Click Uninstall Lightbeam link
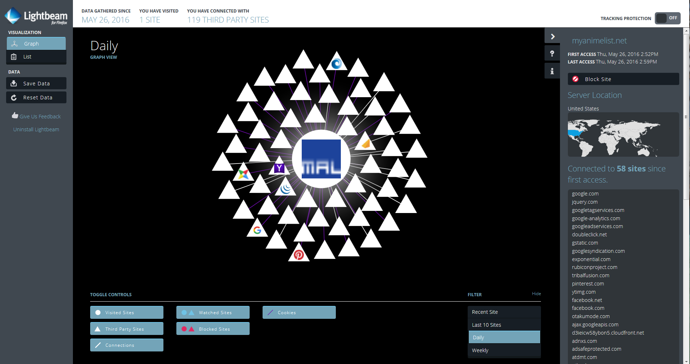 (x=36, y=129)
